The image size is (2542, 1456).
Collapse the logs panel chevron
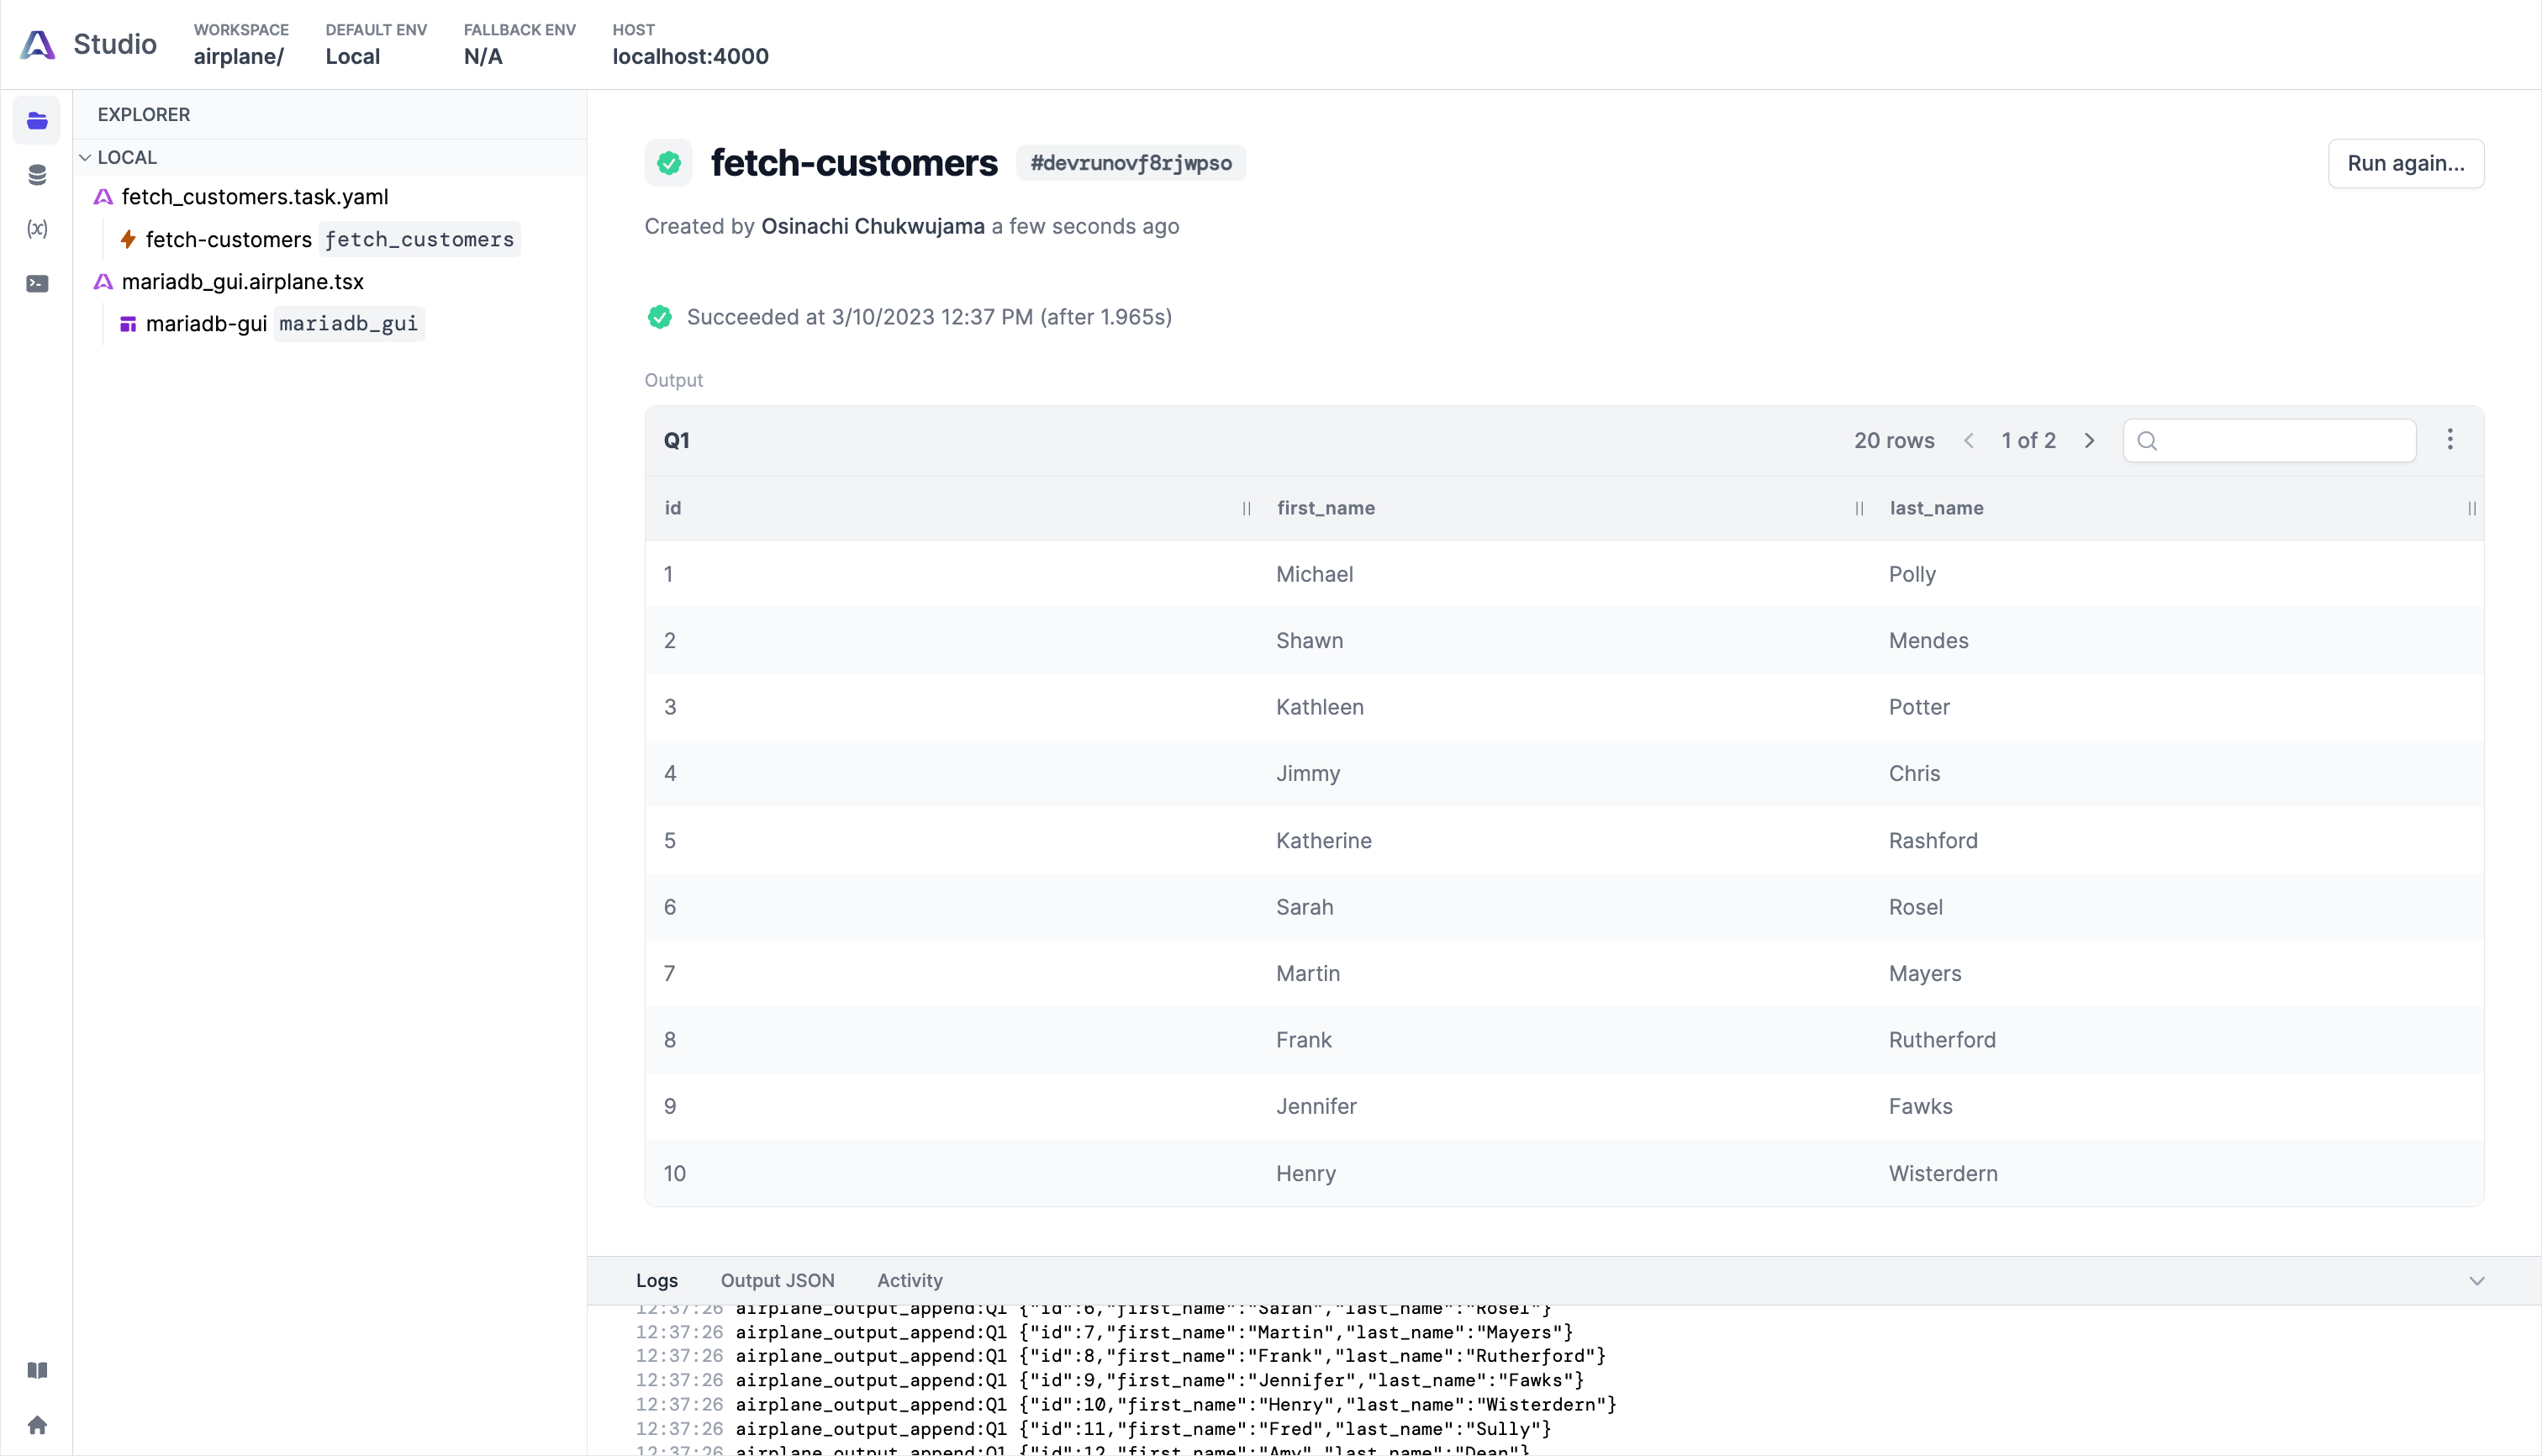(2477, 1281)
